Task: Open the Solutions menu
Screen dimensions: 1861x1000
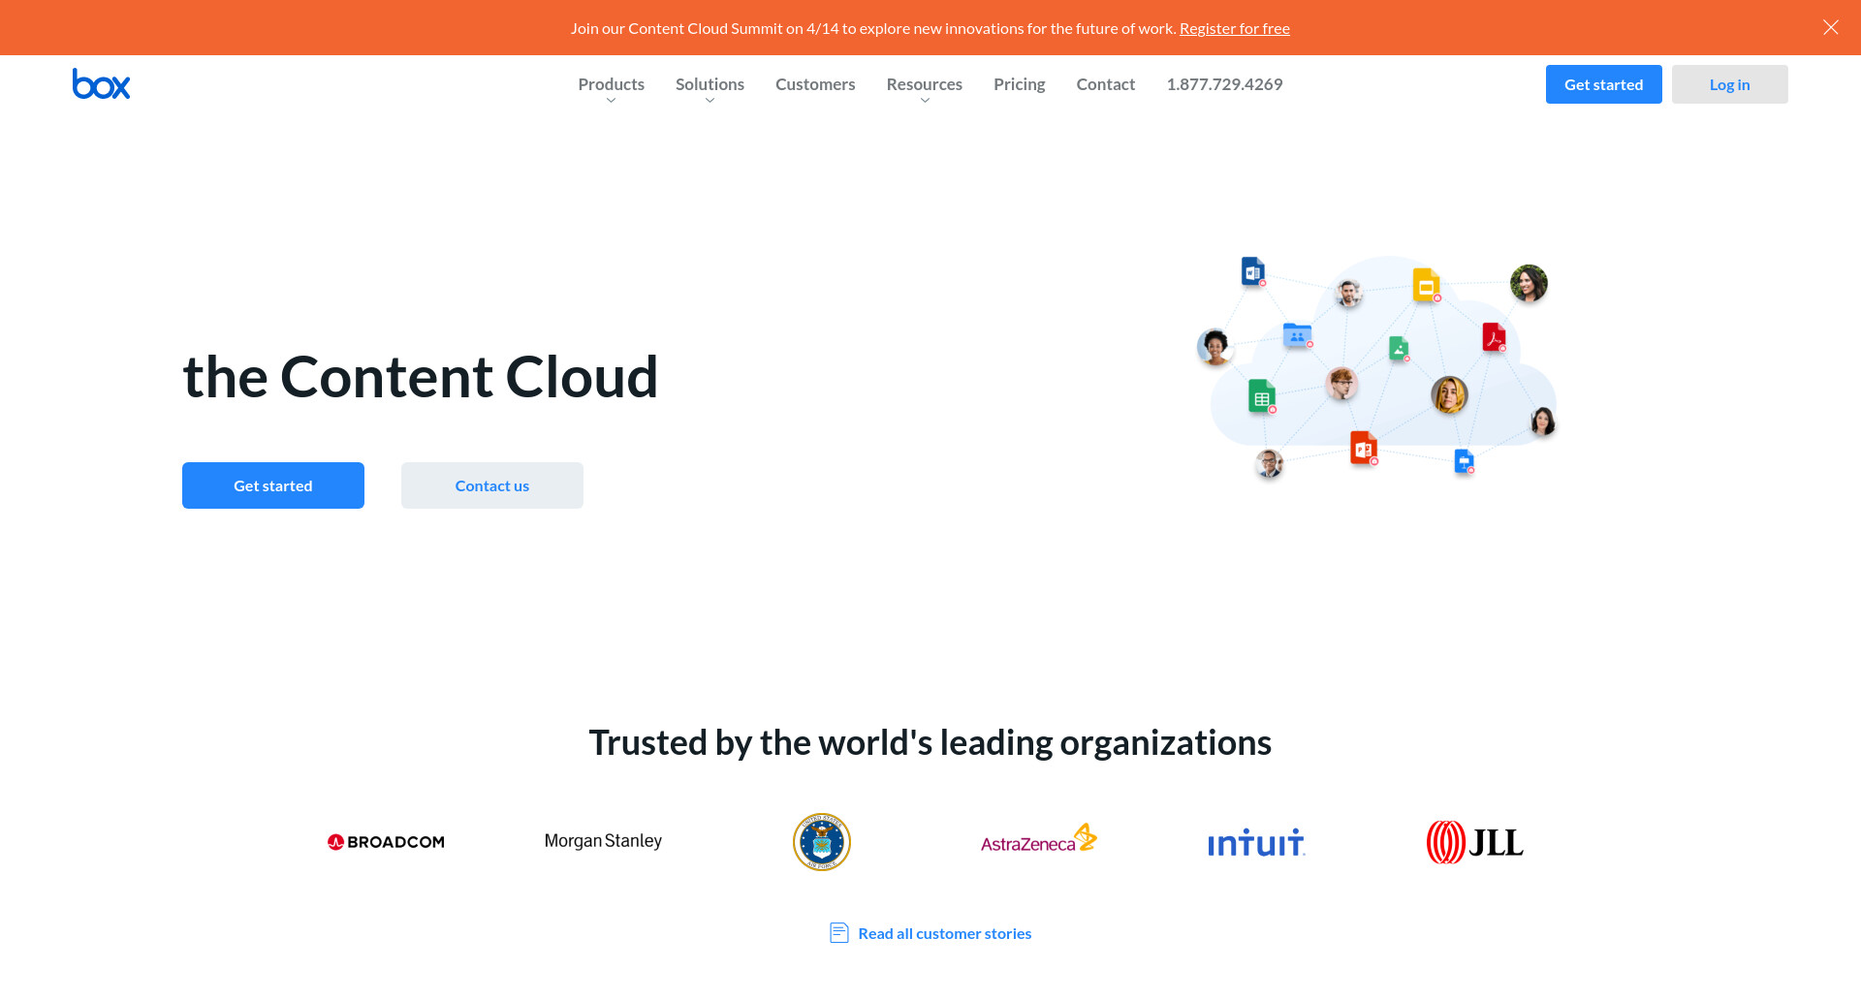Action: [710, 84]
